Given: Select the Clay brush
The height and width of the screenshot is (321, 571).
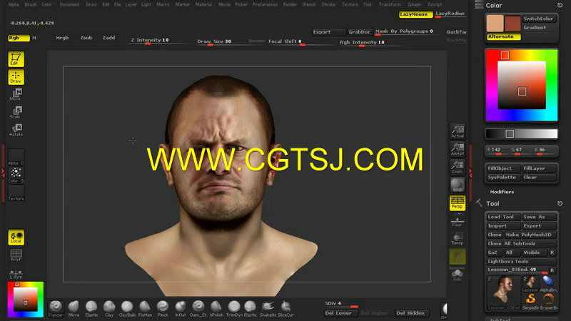Looking at the screenshot, I should [109, 309].
